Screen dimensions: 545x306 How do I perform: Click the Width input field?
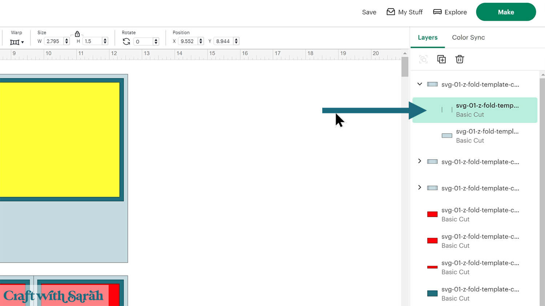pos(54,41)
